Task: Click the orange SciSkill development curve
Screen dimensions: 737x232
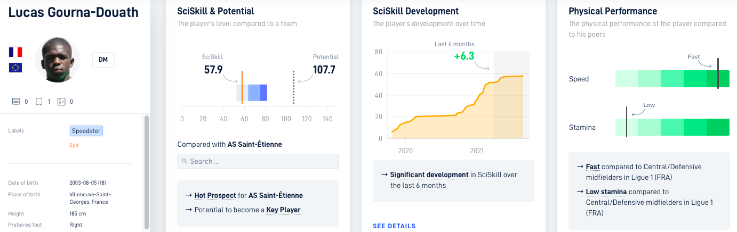Action: tap(458, 104)
